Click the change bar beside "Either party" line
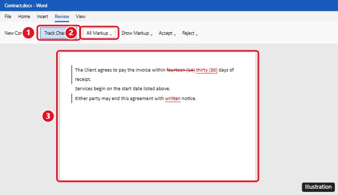Image resolution: width=338 pixels, height=195 pixels. pos(72,99)
